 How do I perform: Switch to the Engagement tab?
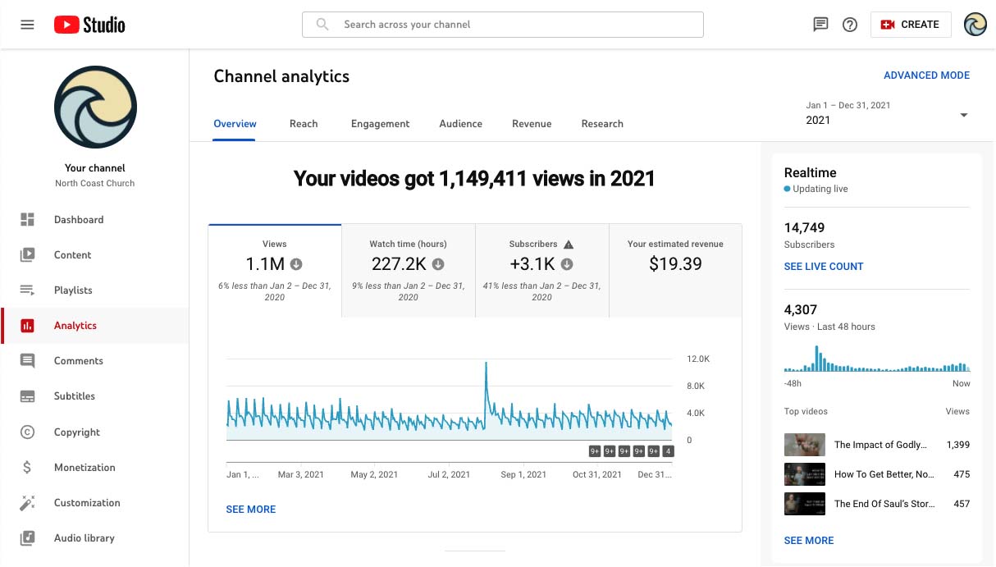380,124
